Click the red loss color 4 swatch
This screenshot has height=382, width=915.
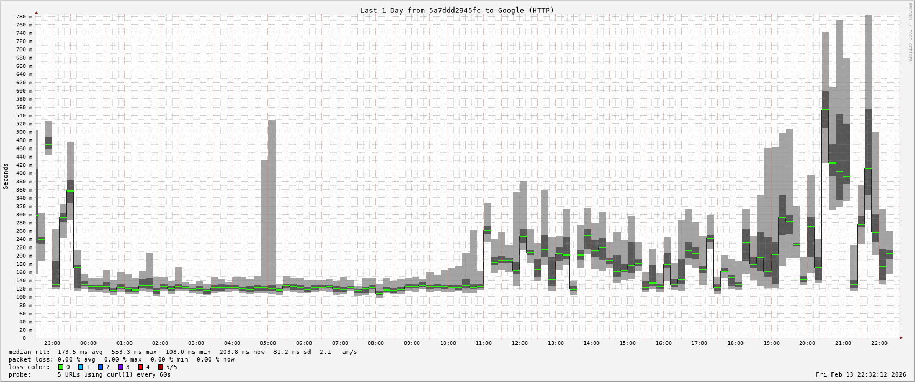point(140,367)
